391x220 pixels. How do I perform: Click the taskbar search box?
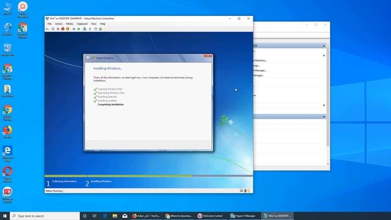[45, 216]
